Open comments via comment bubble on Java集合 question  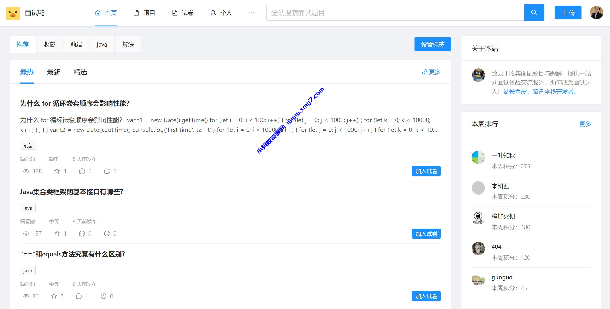[82, 233]
